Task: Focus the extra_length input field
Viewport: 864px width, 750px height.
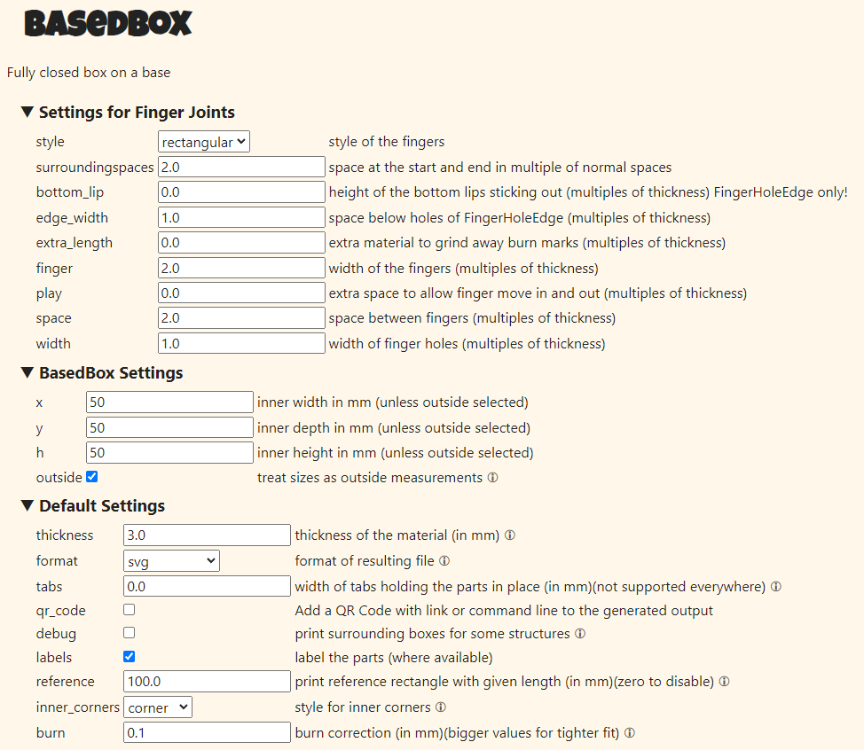Action: tap(241, 242)
